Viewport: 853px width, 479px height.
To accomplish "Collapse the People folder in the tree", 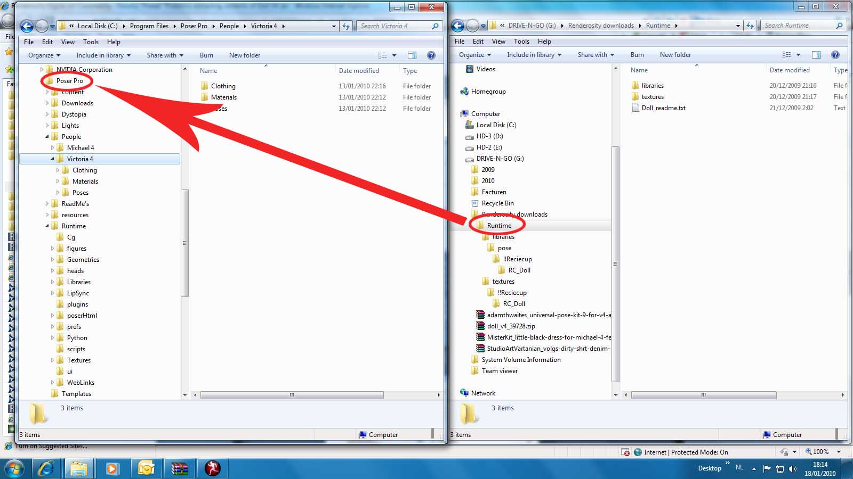I will (x=47, y=137).
